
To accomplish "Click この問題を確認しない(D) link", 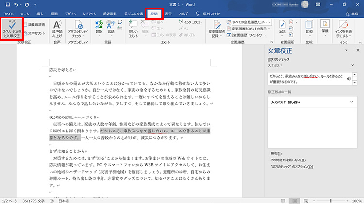I will pyautogui.click(x=288, y=160).
